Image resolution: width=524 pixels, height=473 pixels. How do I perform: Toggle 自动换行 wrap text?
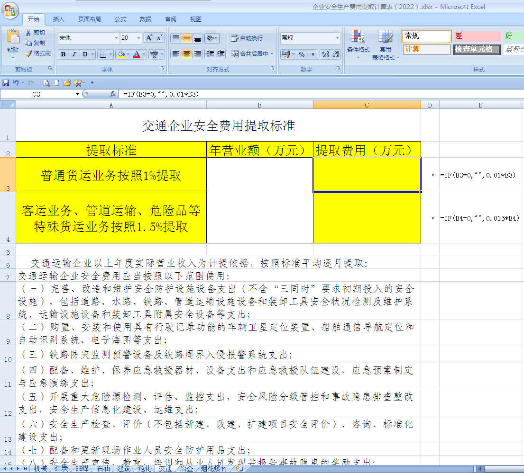247,38
